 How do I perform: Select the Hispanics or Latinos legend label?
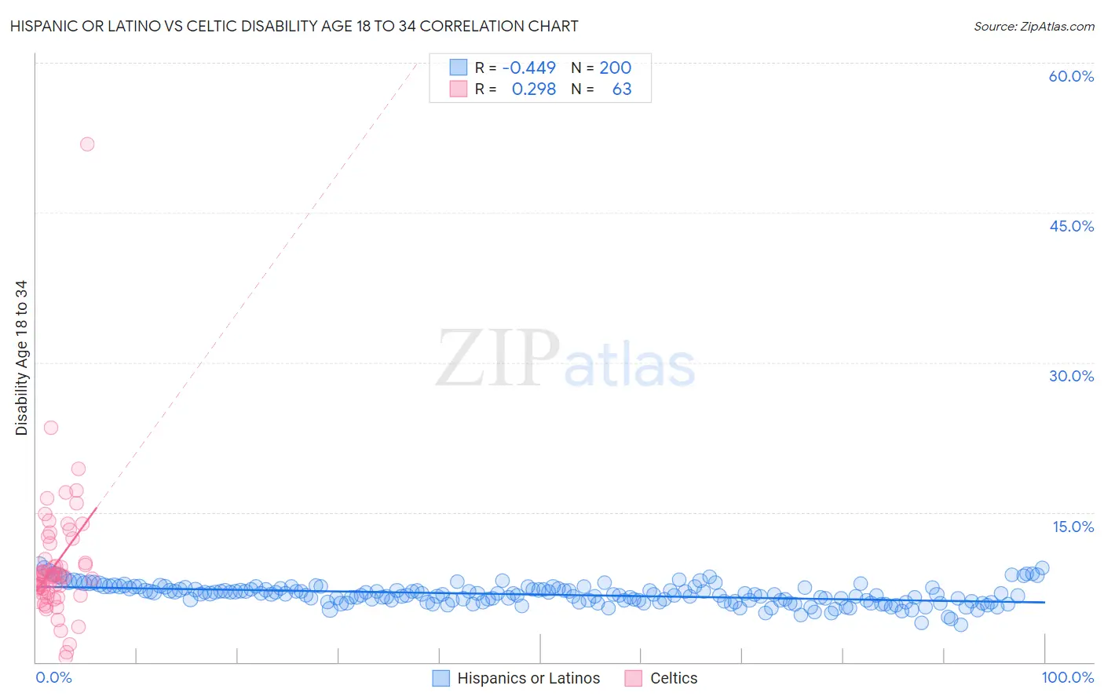click(x=528, y=678)
